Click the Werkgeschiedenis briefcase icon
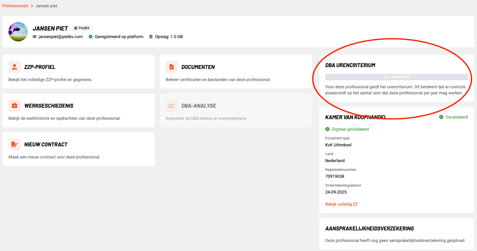 (x=15, y=106)
